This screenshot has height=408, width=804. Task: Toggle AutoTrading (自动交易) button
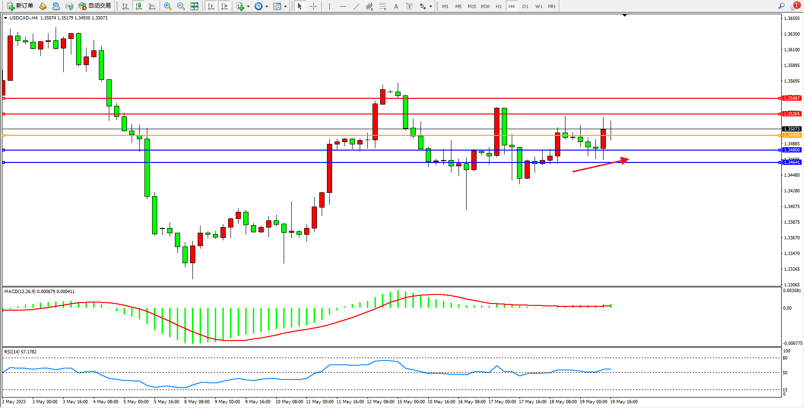95,6
